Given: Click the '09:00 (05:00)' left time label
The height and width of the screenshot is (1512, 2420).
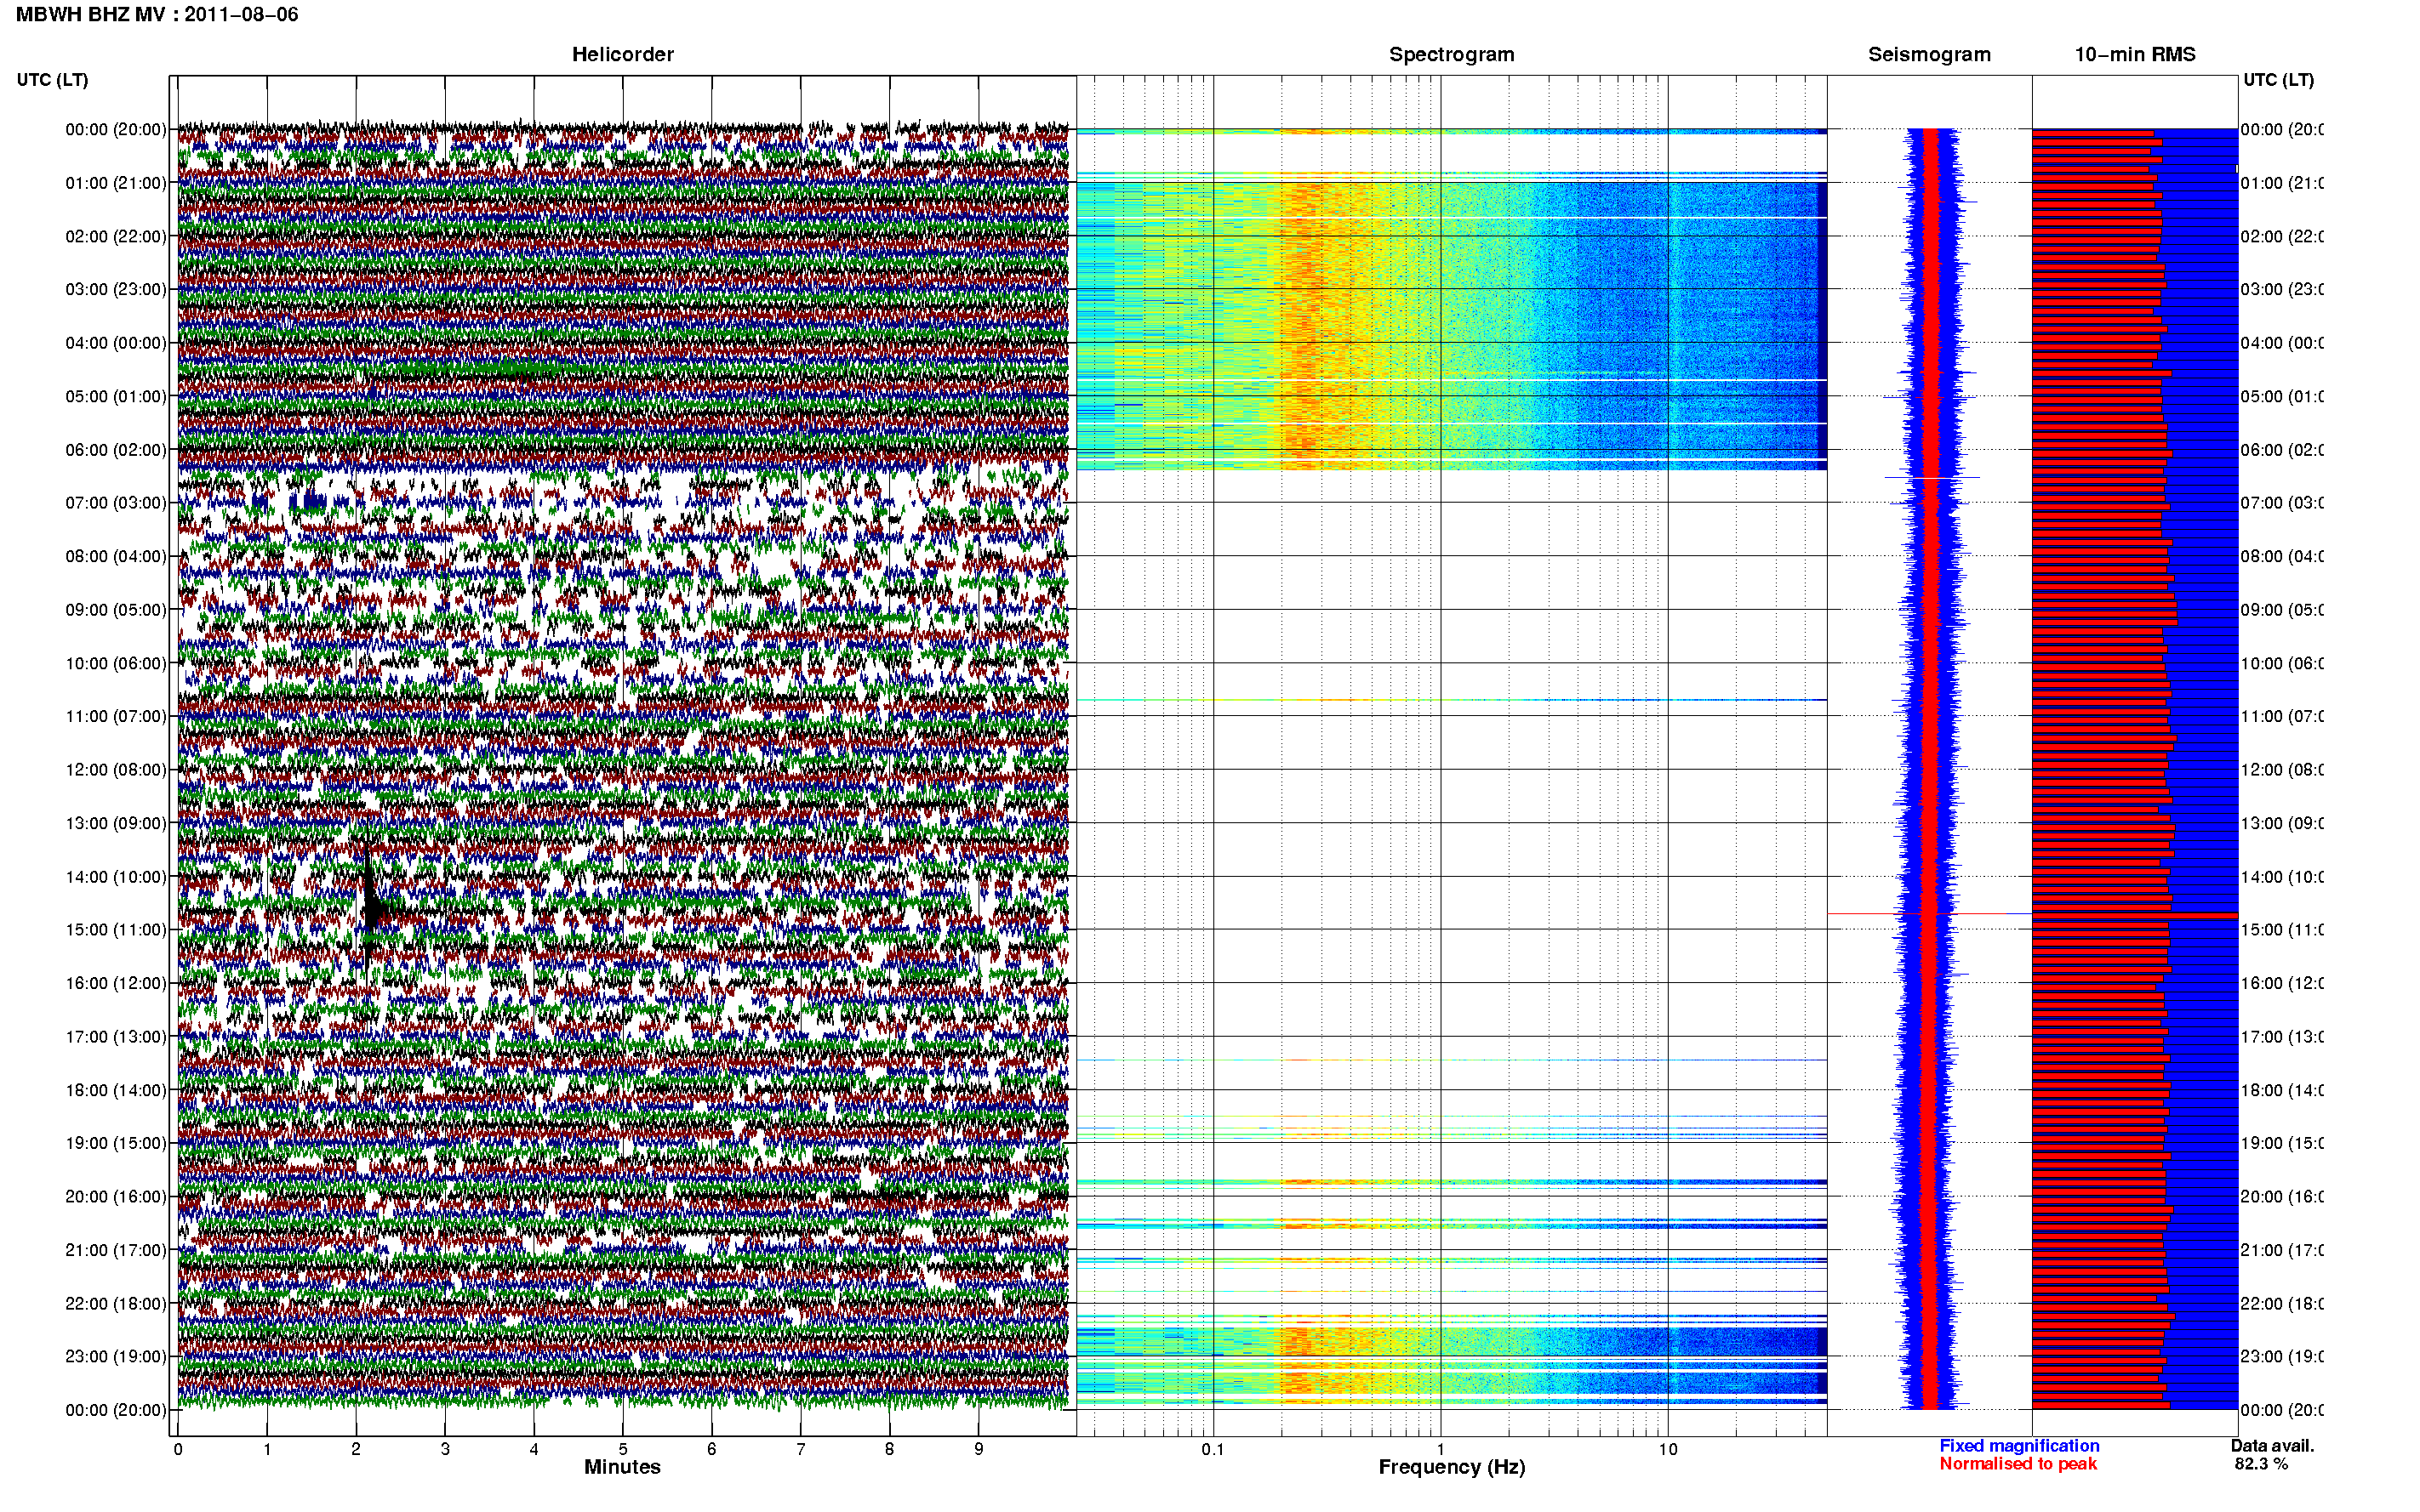Looking at the screenshot, I should 116,610.
